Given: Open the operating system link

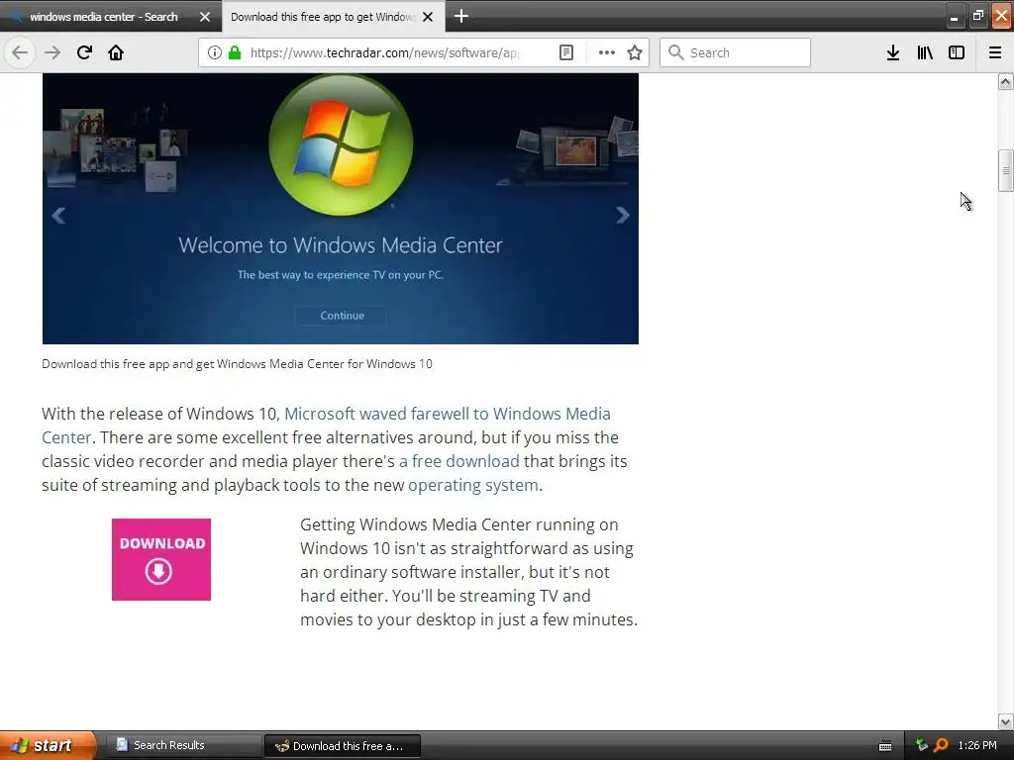Looking at the screenshot, I should click(472, 485).
